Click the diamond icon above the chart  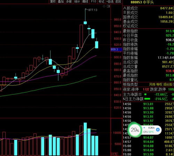(x=104, y=6)
